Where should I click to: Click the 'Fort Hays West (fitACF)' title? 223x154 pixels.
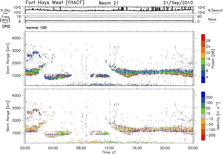click(x=55, y=3)
